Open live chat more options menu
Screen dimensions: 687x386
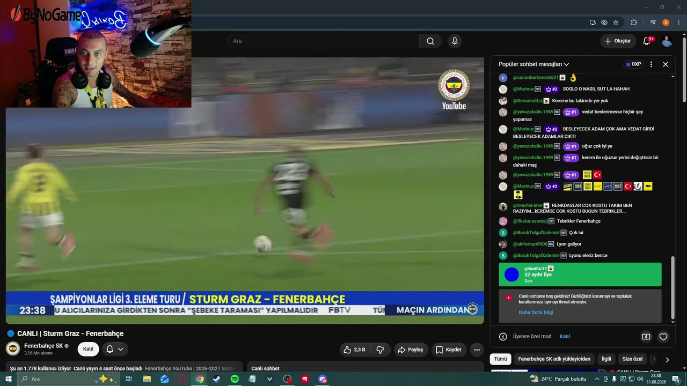(x=651, y=64)
